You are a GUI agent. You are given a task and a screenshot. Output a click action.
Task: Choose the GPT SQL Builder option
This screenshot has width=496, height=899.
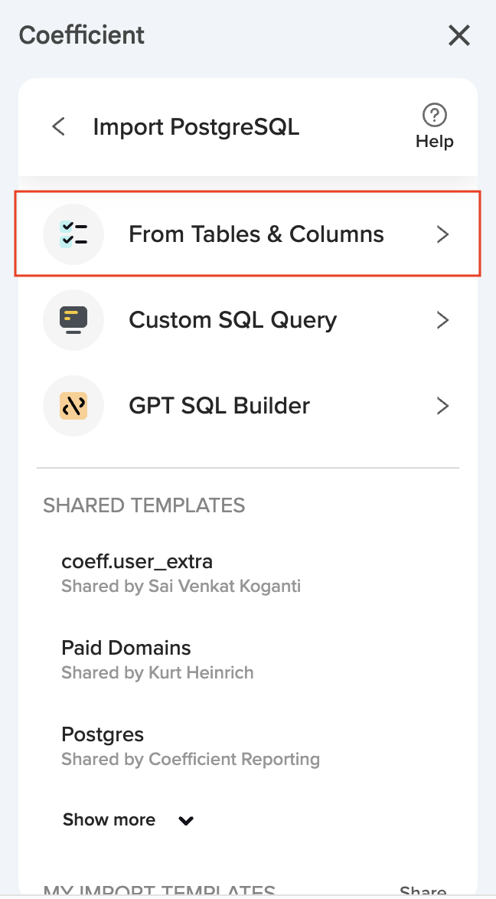click(219, 406)
